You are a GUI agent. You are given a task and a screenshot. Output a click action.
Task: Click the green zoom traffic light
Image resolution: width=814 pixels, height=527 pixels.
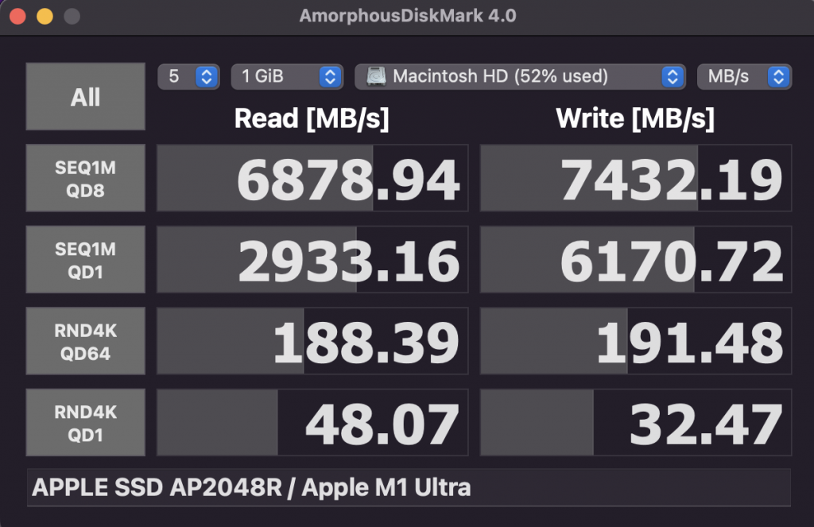(x=73, y=14)
